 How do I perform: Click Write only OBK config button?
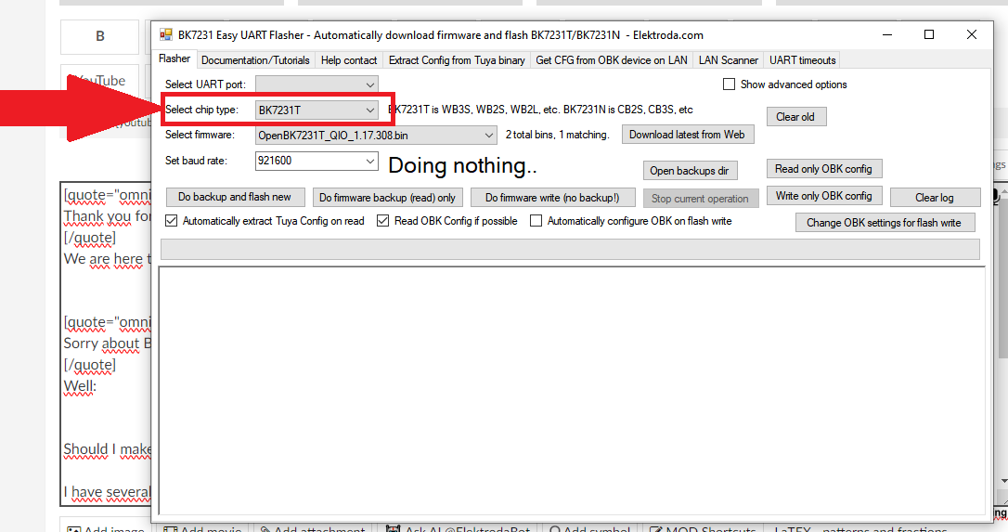(x=823, y=196)
